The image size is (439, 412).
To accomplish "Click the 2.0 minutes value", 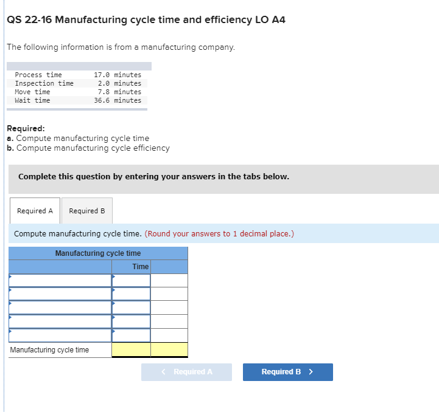I will pyautogui.click(x=119, y=83).
